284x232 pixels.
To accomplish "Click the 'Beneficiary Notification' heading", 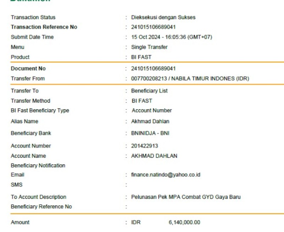I will (38, 166).
